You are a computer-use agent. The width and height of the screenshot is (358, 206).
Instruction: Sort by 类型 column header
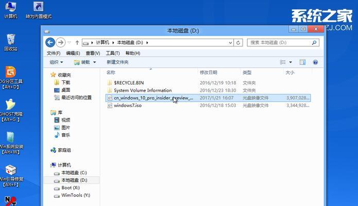click(x=247, y=73)
